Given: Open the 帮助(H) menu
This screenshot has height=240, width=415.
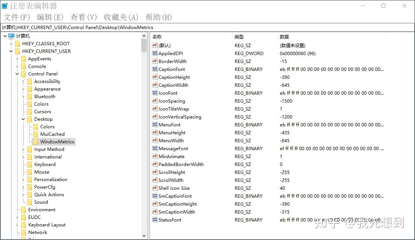Looking at the screenshot, I should point(159,17).
